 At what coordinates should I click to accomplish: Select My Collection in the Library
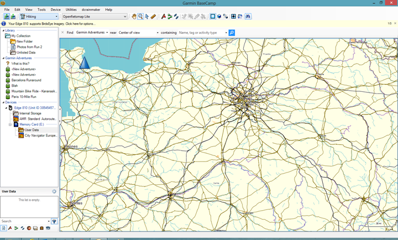21,36
